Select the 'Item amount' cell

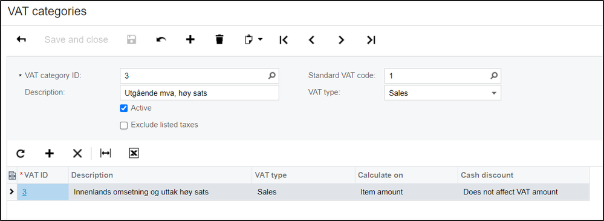tap(406, 192)
